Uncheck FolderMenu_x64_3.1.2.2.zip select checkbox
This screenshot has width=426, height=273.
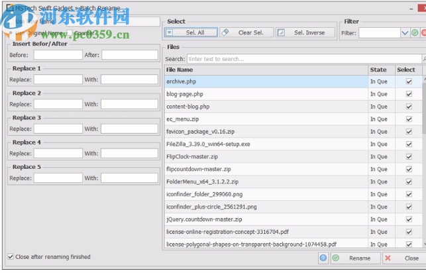[409, 182]
